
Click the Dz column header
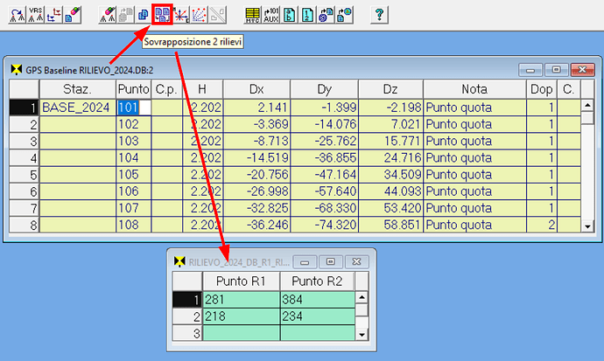[390, 89]
